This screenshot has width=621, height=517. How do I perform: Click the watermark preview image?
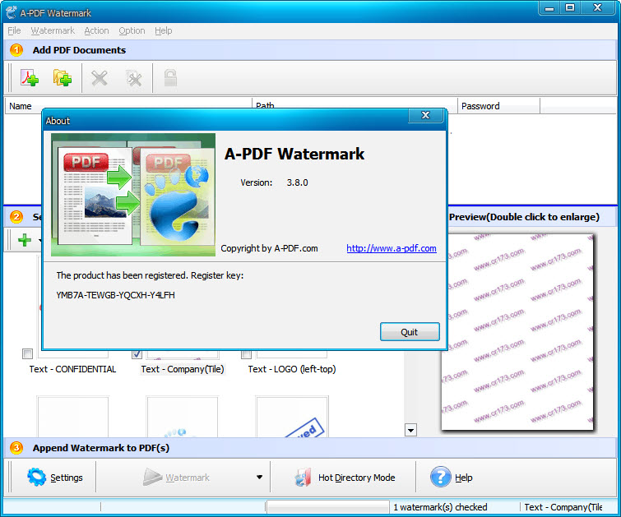pyautogui.click(x=518, y=331)
